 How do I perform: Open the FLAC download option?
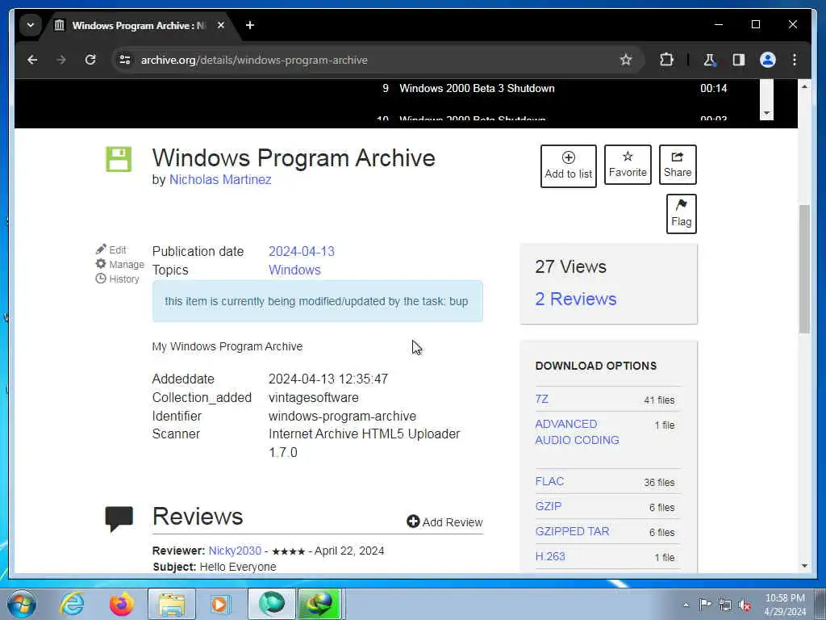549,481
